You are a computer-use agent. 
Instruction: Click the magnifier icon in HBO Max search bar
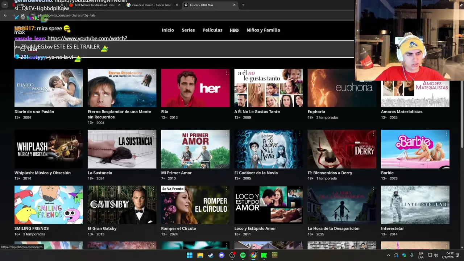[x=23, y=49]
